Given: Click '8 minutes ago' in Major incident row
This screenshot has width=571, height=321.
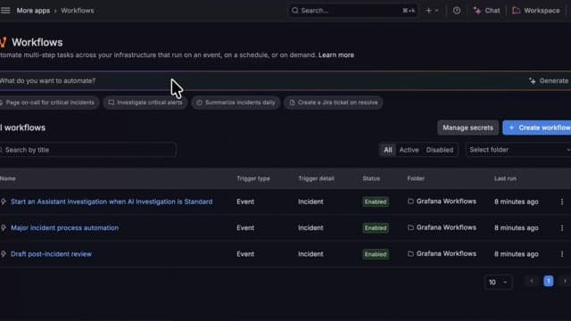Looking at the screenshot, I should (516, 228).
